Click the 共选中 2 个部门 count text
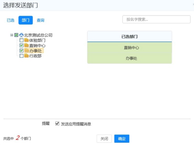Screen dimensions: 194x145 pos(17,138)
